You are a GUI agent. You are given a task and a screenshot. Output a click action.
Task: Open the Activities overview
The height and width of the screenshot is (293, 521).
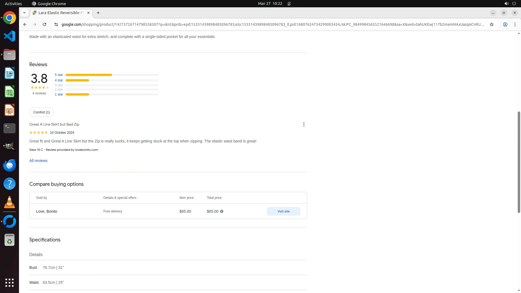[13, 4]
